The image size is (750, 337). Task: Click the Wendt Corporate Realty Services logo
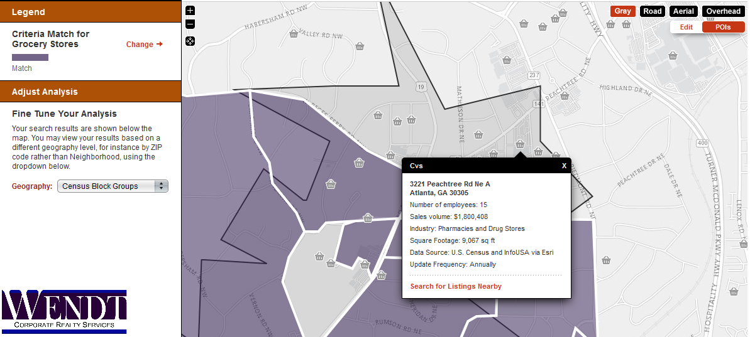click(x=64, y=311)
